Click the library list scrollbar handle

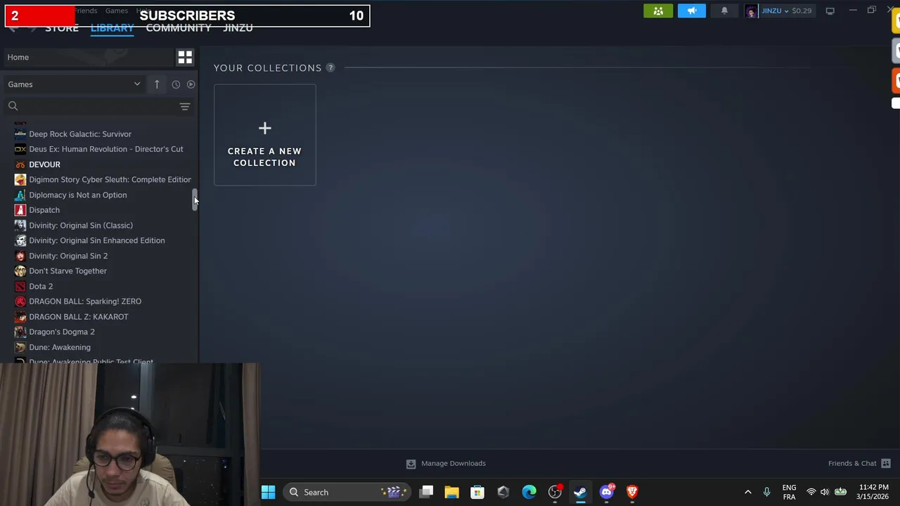pyautogui.click(x=195, y=200)
